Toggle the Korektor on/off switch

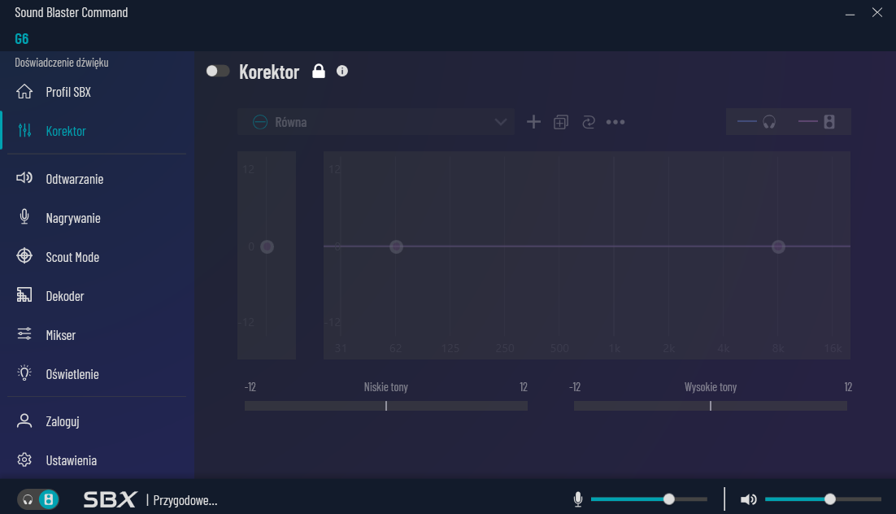(218, 71)
